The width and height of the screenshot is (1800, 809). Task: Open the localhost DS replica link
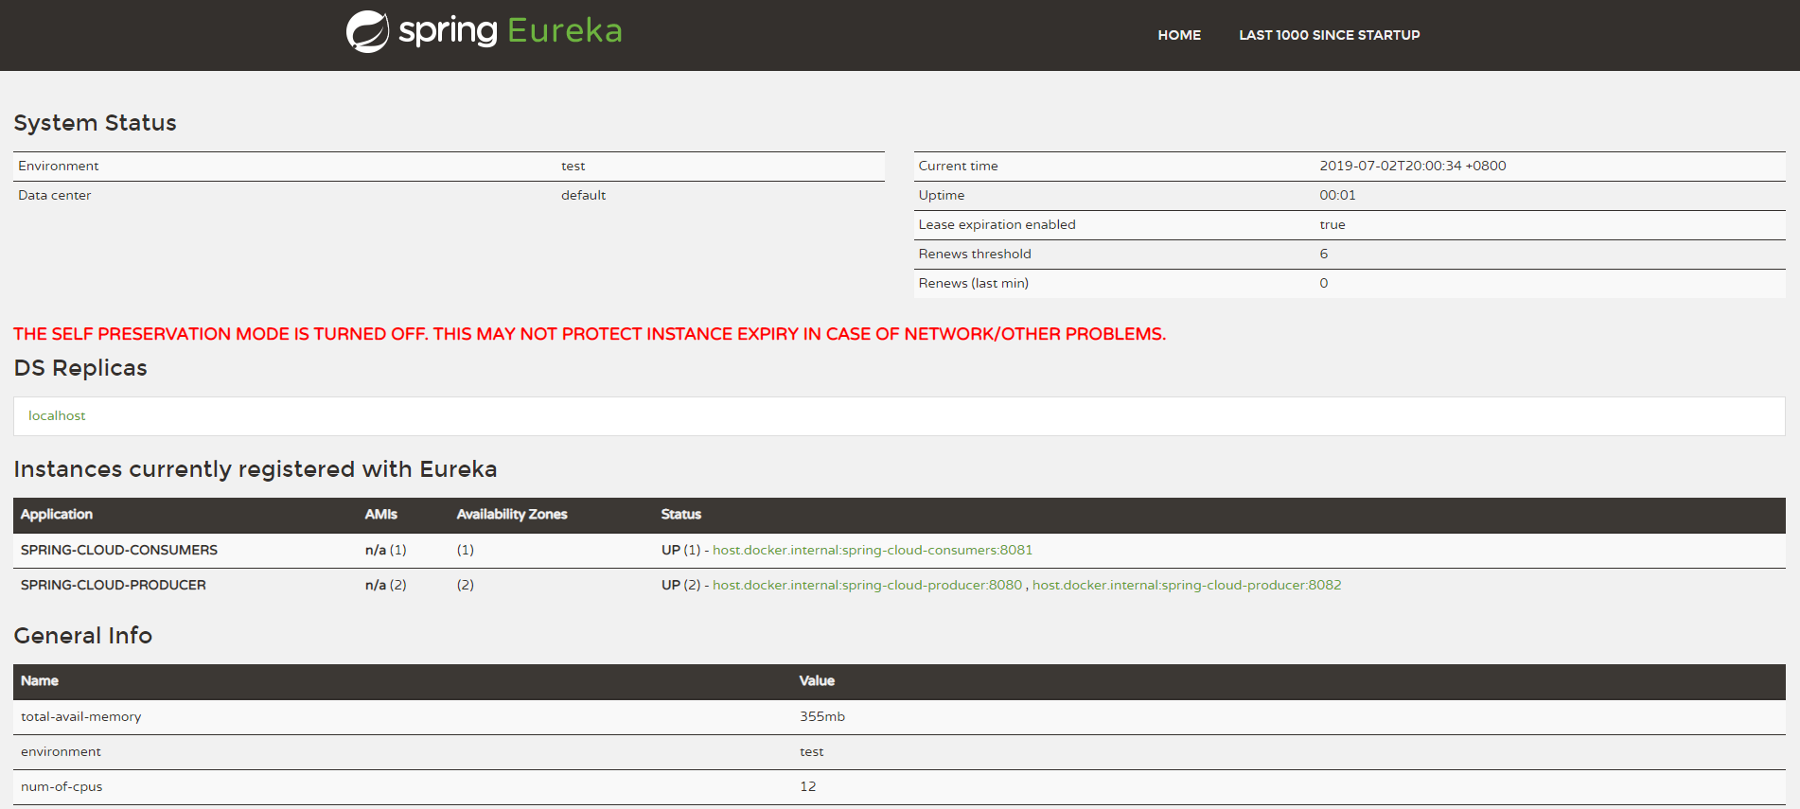pos(57,415)
